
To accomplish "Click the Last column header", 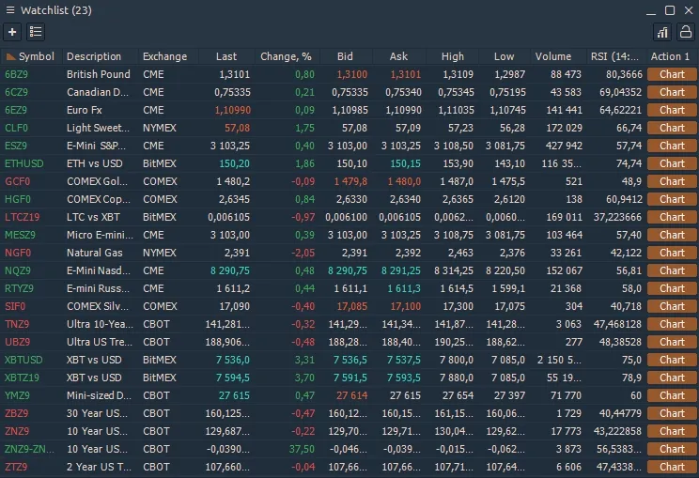I will coord(226,56).
